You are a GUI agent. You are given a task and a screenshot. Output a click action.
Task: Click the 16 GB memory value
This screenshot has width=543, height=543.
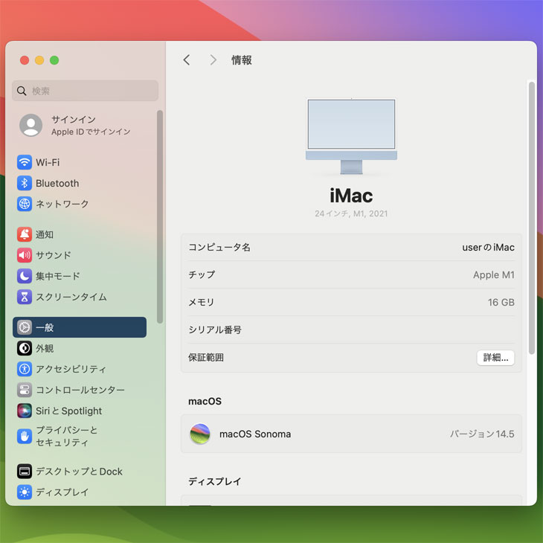tap(501, 302)
